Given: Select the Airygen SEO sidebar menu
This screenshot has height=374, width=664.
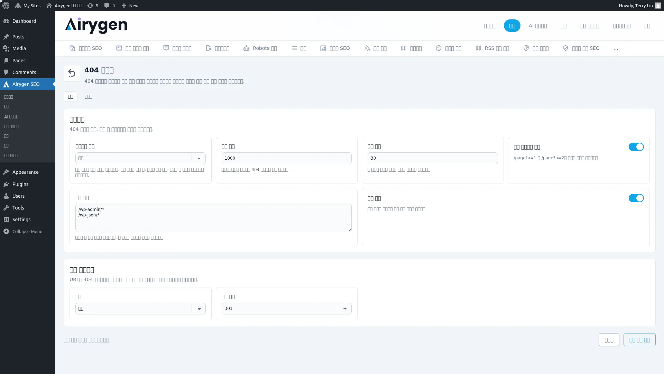Looking at the screenshot, I should click(x=28, y=84).
